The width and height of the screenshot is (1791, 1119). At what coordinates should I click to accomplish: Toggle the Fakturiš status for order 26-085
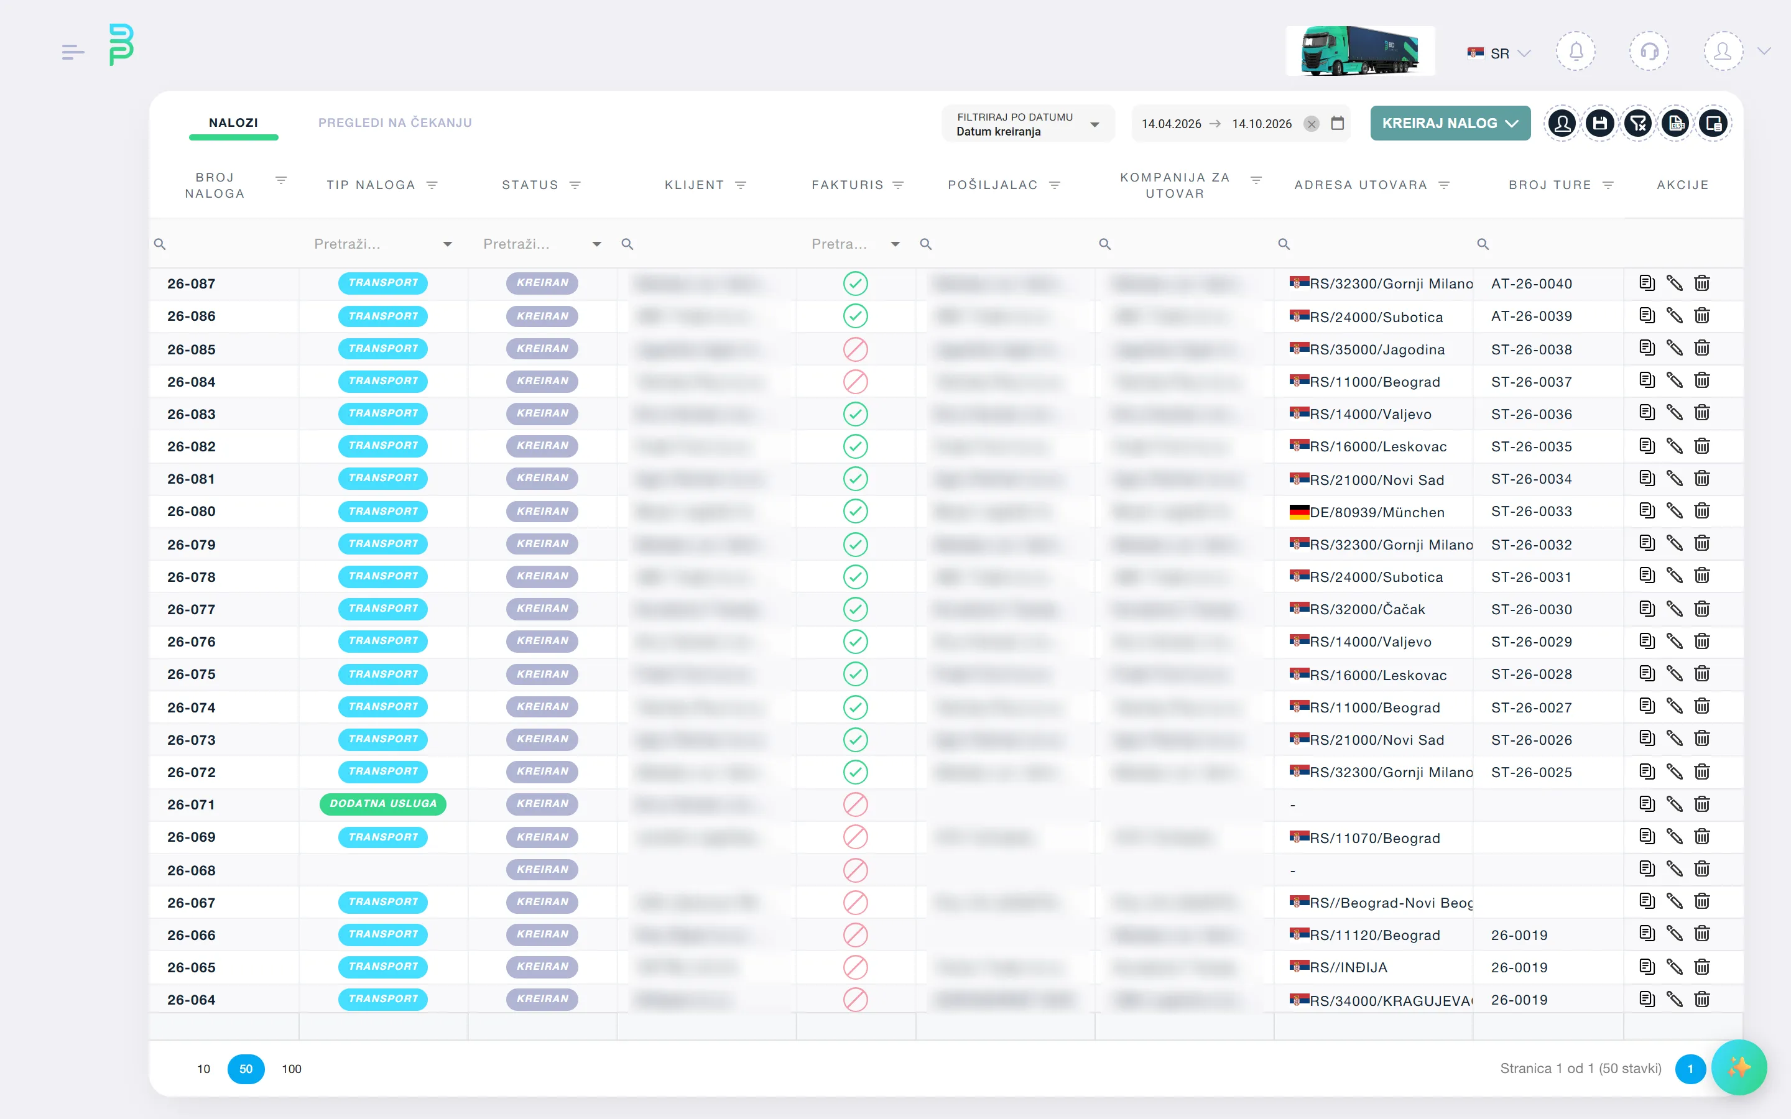click(856, 349)
